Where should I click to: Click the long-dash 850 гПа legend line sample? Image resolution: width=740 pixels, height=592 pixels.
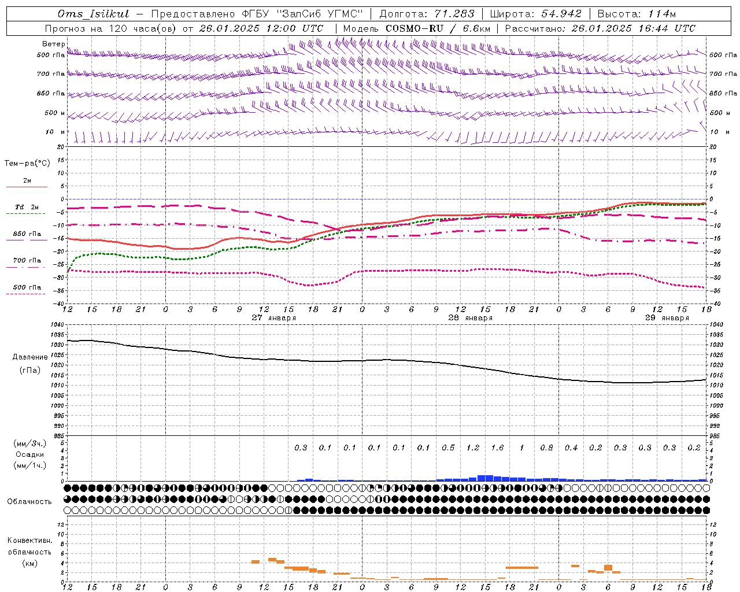tap(26, 240)
